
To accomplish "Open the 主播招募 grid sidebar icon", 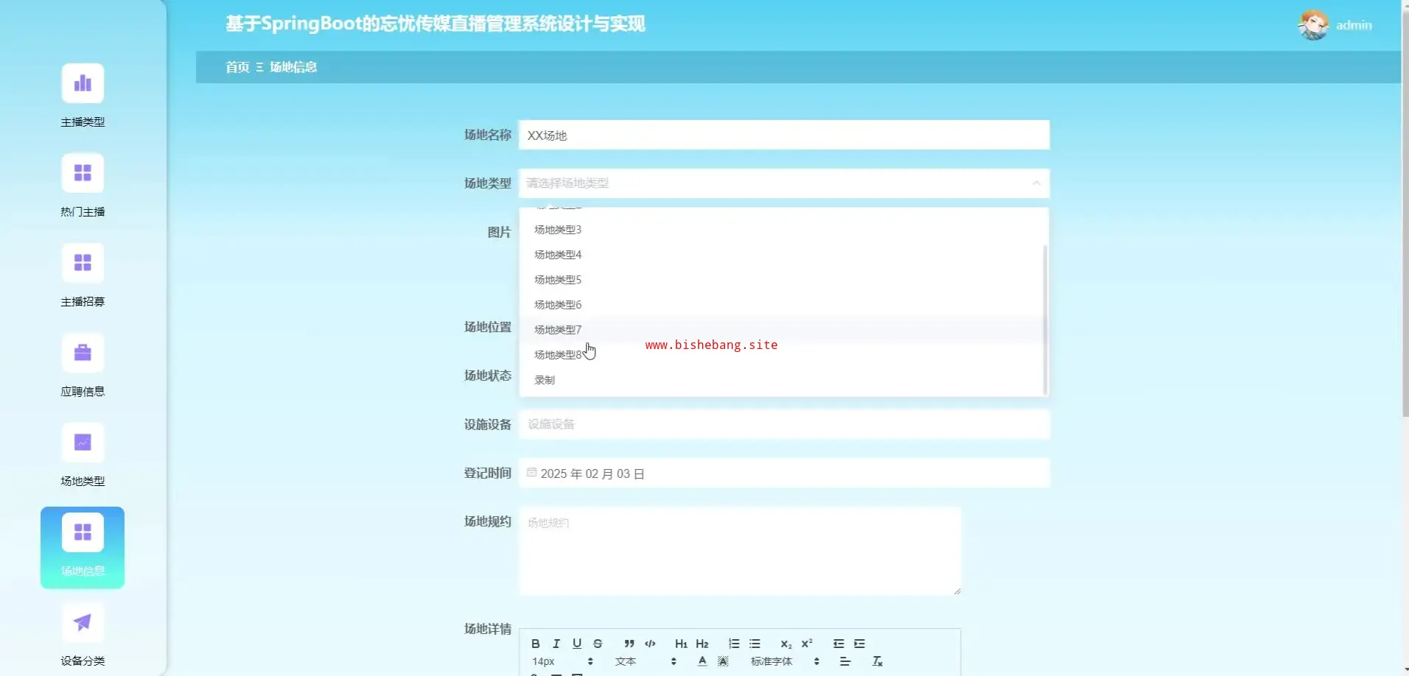I will pos(83,263).
